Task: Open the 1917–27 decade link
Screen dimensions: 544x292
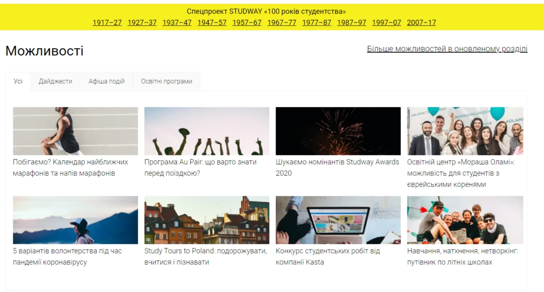Action: pos(107,22)
